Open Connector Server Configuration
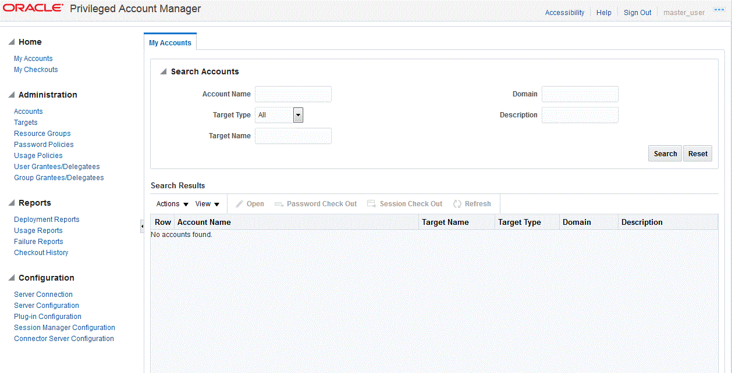The width and height of the screenshot is (732, 373). point(64,339)
